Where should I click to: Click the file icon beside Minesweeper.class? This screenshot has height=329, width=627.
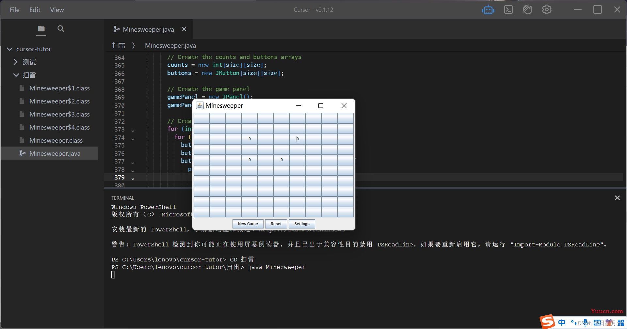point(22,140)
